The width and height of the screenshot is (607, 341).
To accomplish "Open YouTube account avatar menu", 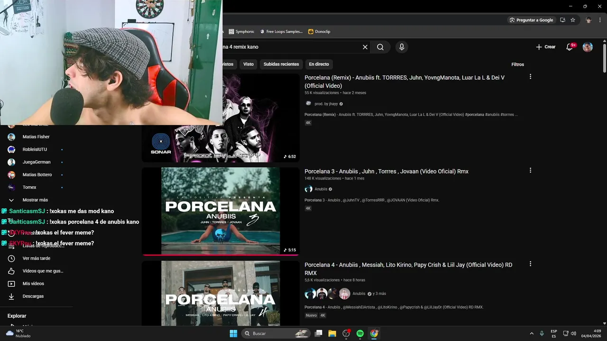I will pyautogui.click(x=588, y=47).
